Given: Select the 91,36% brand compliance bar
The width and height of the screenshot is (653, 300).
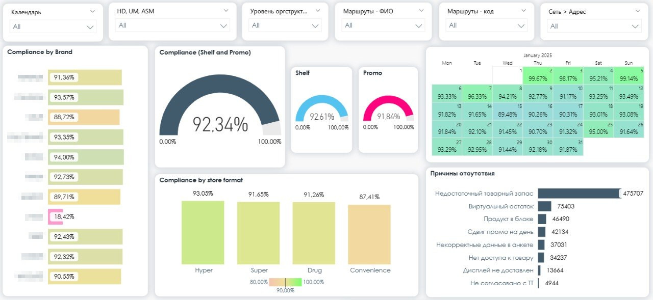Looking at the screenshot, I should pos(85,77).
